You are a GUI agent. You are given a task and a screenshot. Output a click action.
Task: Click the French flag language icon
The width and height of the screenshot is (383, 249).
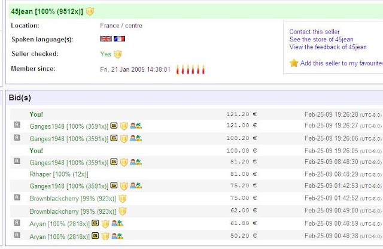[119, 39]
